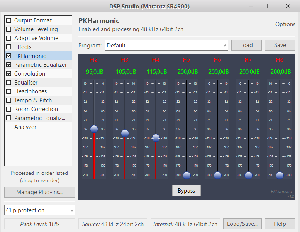
Task: Click the Save program button
Action: coord(280,45)
